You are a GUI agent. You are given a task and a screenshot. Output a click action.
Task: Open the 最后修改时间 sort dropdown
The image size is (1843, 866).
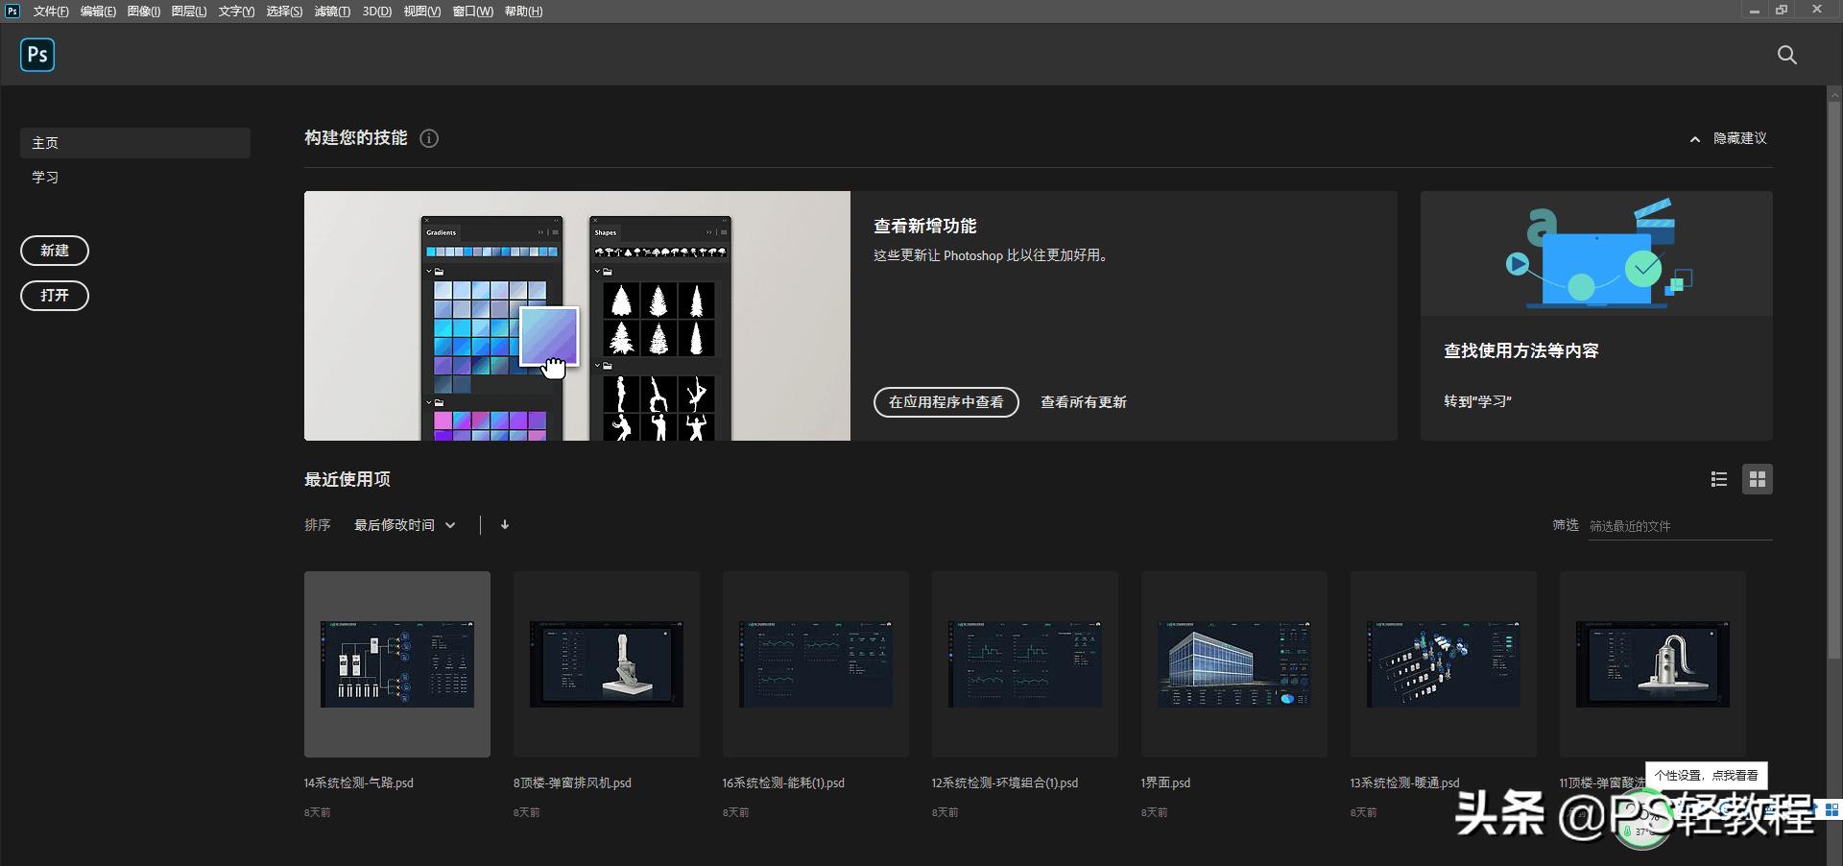point(404,525)
